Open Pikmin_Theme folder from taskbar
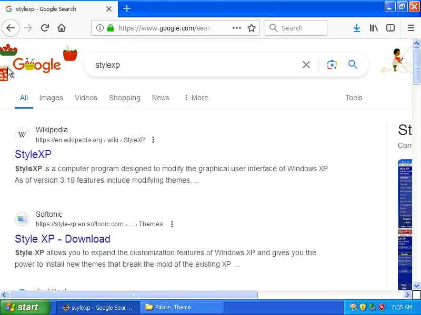The image size is (421, 315). point(182,308)
